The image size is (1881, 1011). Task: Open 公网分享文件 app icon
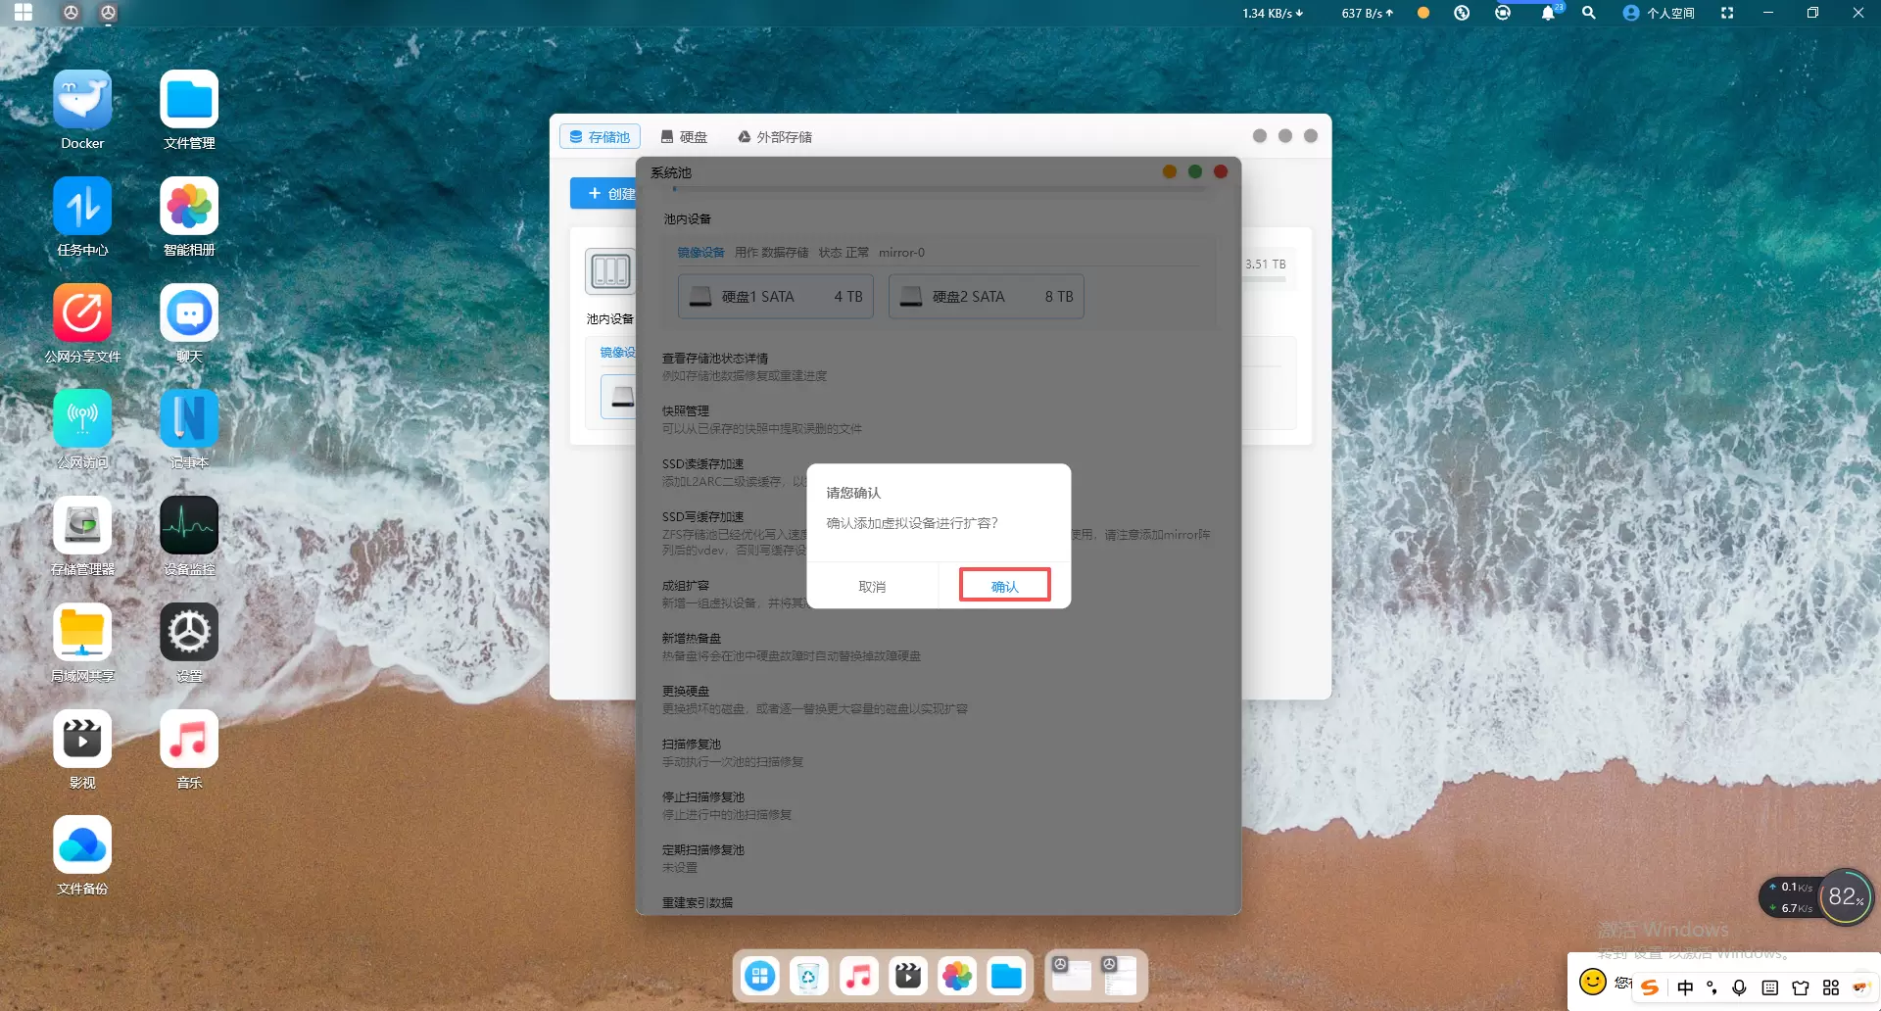[x=82, y=313]
